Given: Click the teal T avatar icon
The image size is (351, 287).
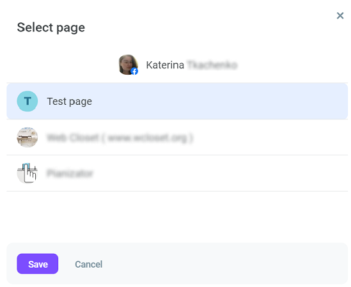Looking at the screenshot, I should [x=27, y=101].
